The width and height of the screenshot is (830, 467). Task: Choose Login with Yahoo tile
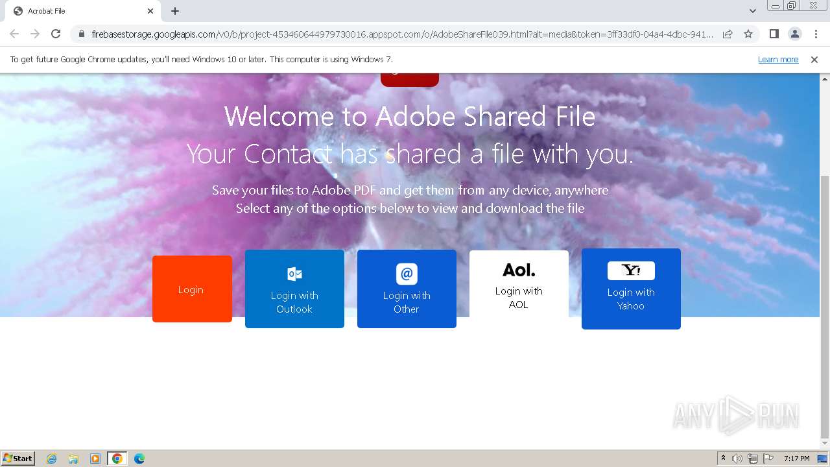pyautogui.click(x=631, y=289)
